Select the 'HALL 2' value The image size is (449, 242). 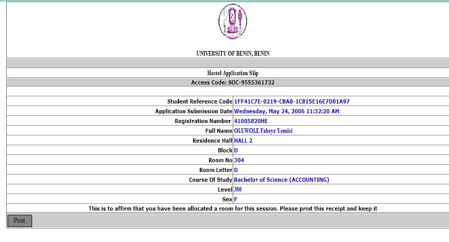[x=243, y=141]
